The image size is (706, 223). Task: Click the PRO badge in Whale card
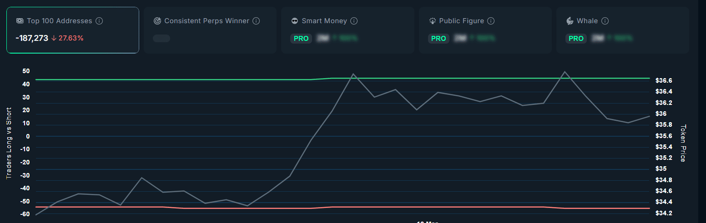(576, 39)
